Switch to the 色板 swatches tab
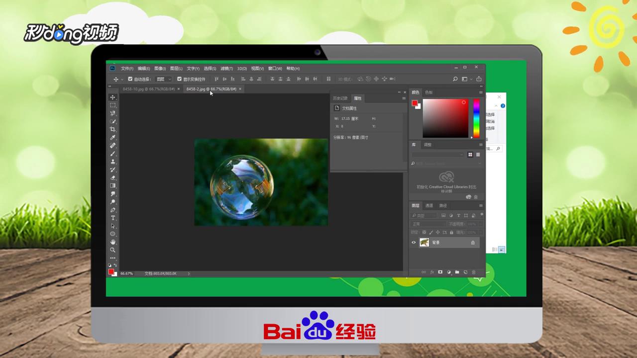 tap(428, 92)
